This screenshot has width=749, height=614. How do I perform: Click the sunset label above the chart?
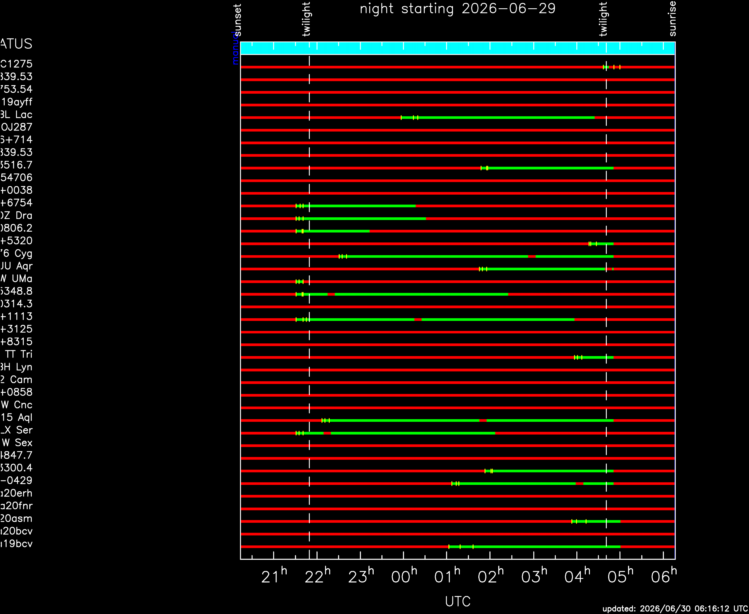pos(238,20)
